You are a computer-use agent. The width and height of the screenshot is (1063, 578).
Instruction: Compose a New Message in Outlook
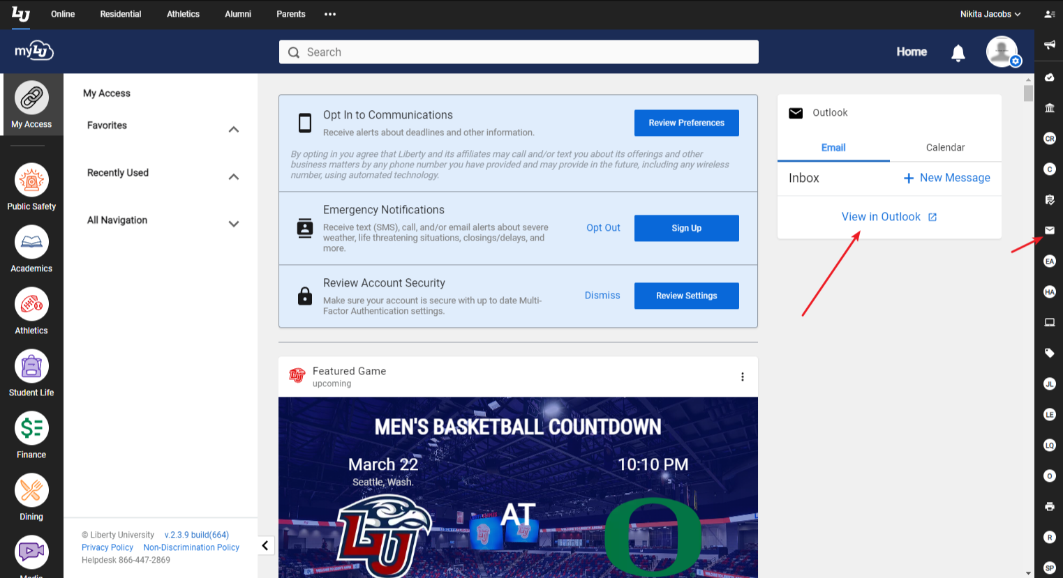coord(946,178)
